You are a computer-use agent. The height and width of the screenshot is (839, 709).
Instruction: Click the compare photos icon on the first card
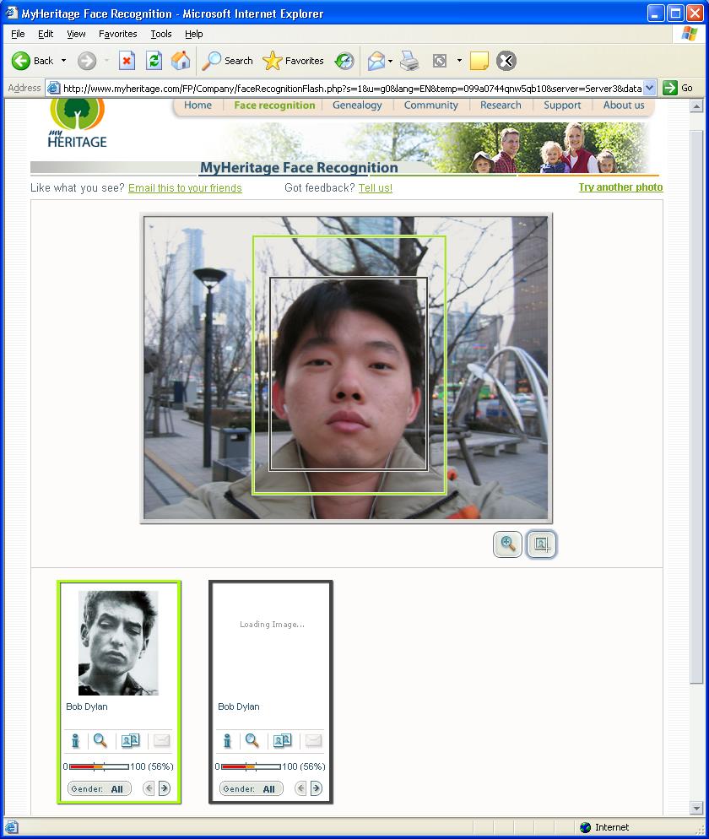[130, 741]
